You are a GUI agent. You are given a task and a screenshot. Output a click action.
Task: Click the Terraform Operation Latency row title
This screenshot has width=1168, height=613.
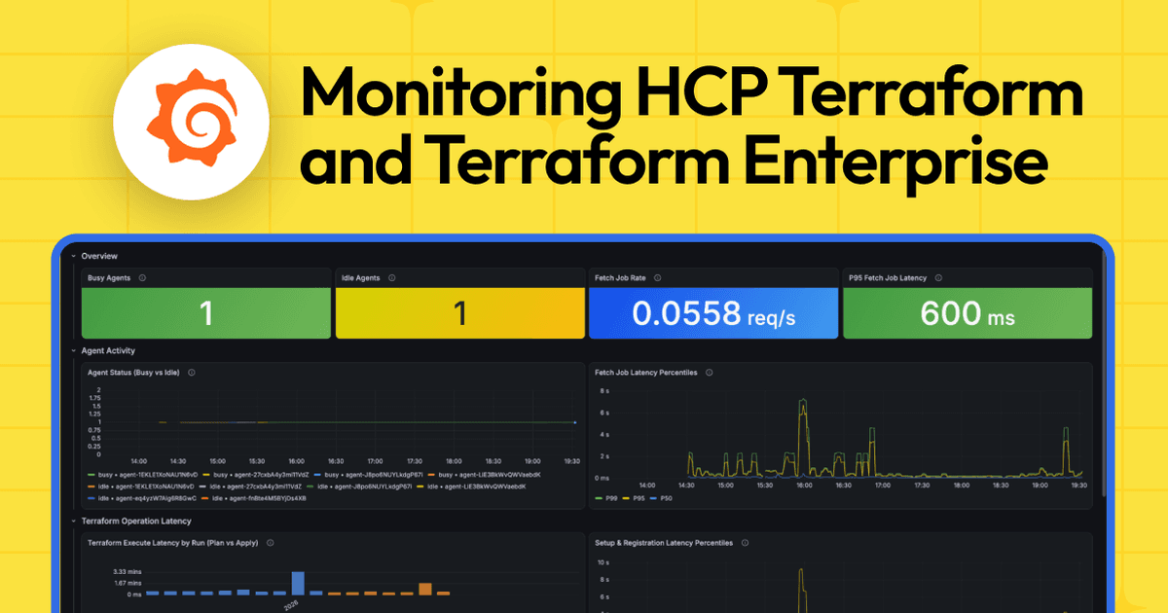[x=136, y=522]
